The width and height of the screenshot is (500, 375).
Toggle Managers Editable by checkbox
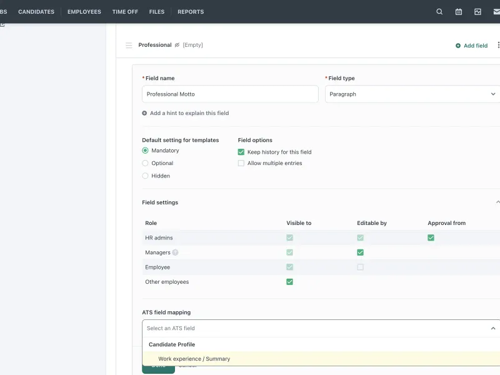(x=361, y=252)
